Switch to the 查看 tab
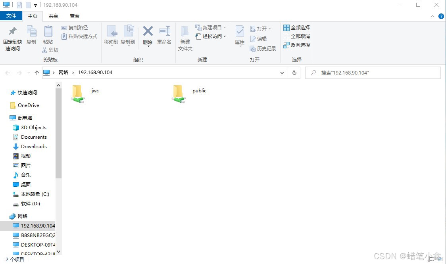 (x=75, y=16)
